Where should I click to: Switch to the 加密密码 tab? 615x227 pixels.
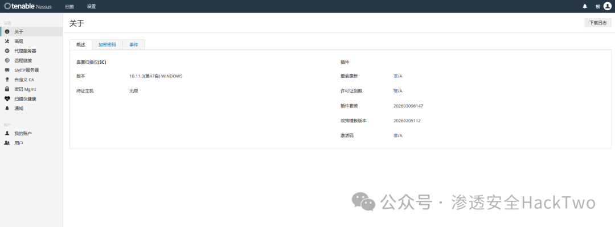(x=107, y=45)
